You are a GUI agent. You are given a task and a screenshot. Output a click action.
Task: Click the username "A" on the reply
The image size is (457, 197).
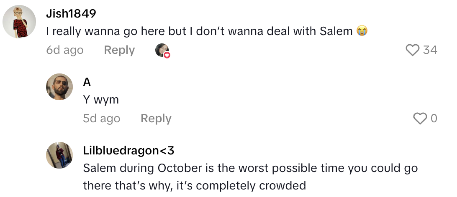[87, 82]
